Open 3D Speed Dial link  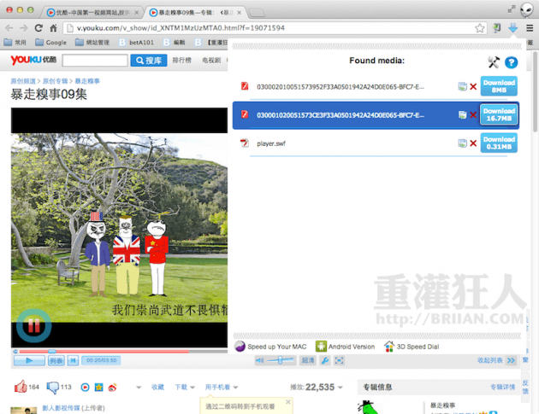pos(412,347)
